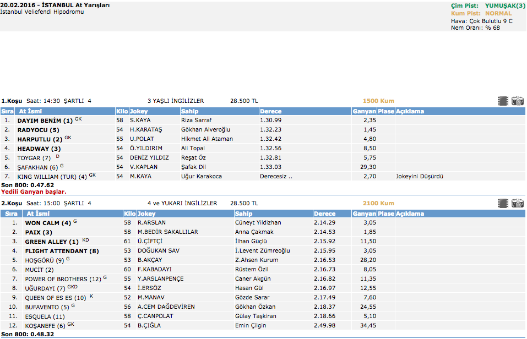Click the At İsmi header in race 1
The height and width of the screenshot is (339, 527).
pyautogui.click(x=31, y=111)
